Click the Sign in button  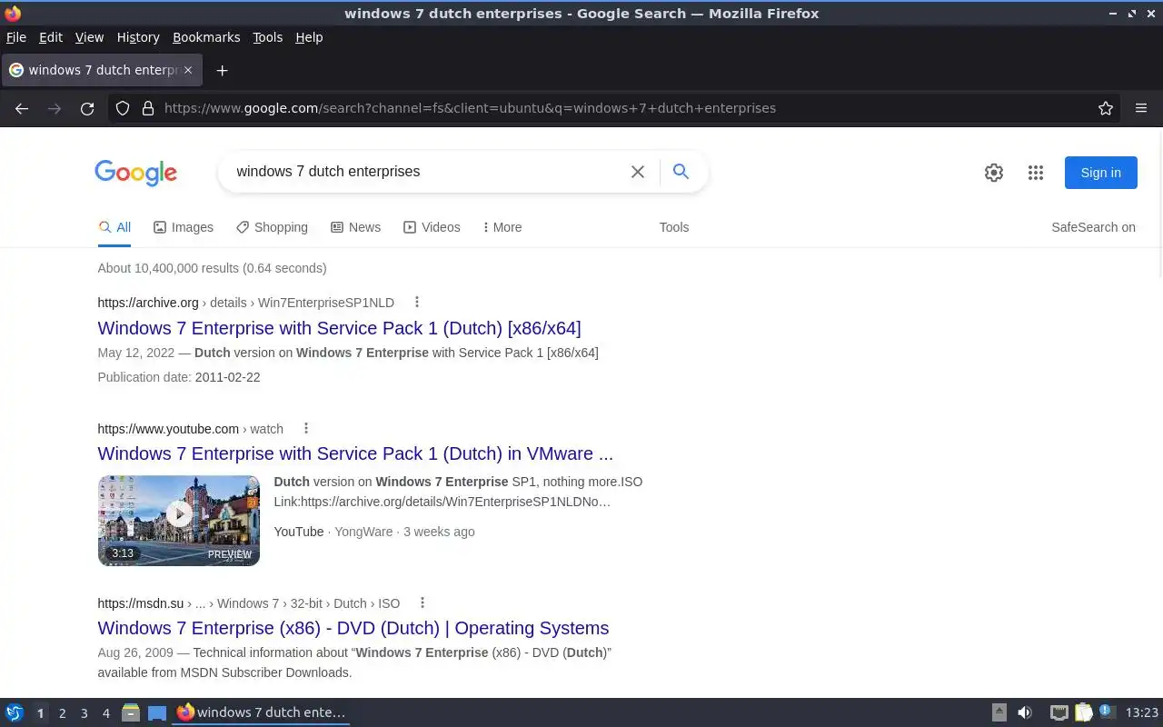[1100, 173]
